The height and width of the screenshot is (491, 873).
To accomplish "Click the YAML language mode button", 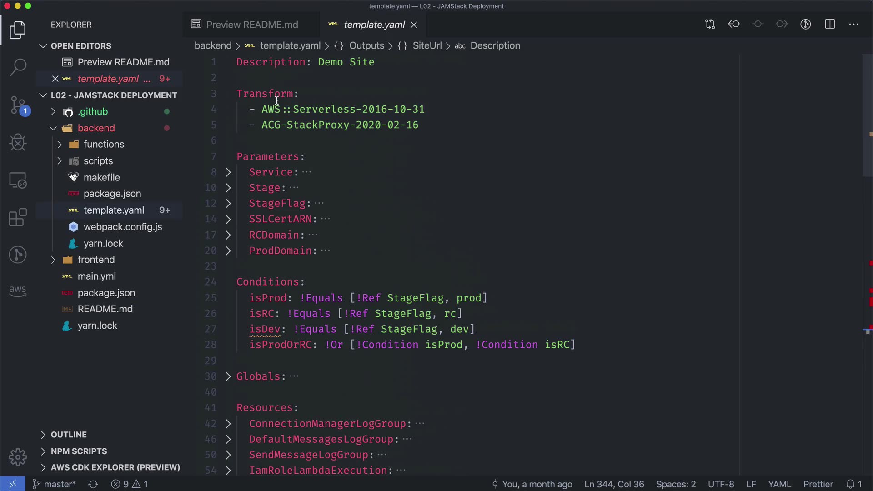I will [779, 484].
